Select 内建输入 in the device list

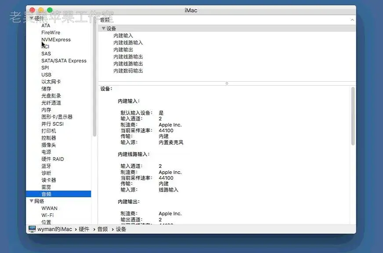123,36
